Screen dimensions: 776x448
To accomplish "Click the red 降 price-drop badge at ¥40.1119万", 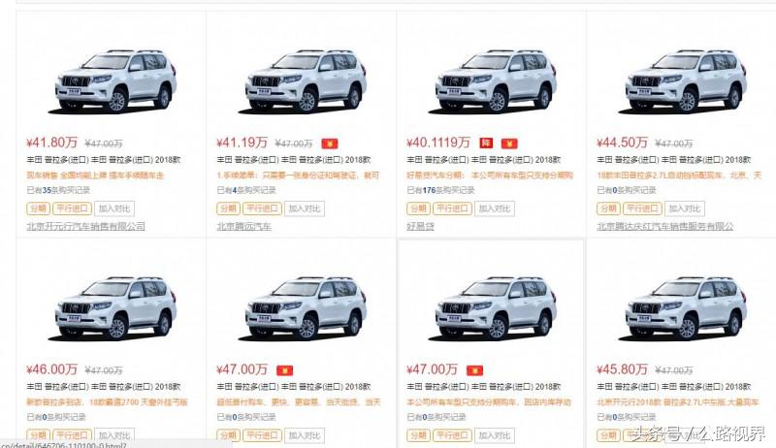I will pos(486,143).
